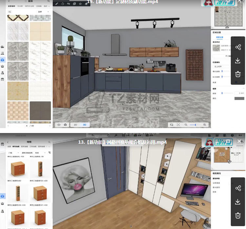Viewport: 246px width, 229px height.
Task: Expand more 地柜 category tabs chevron
Action: (x=49, y=146)
